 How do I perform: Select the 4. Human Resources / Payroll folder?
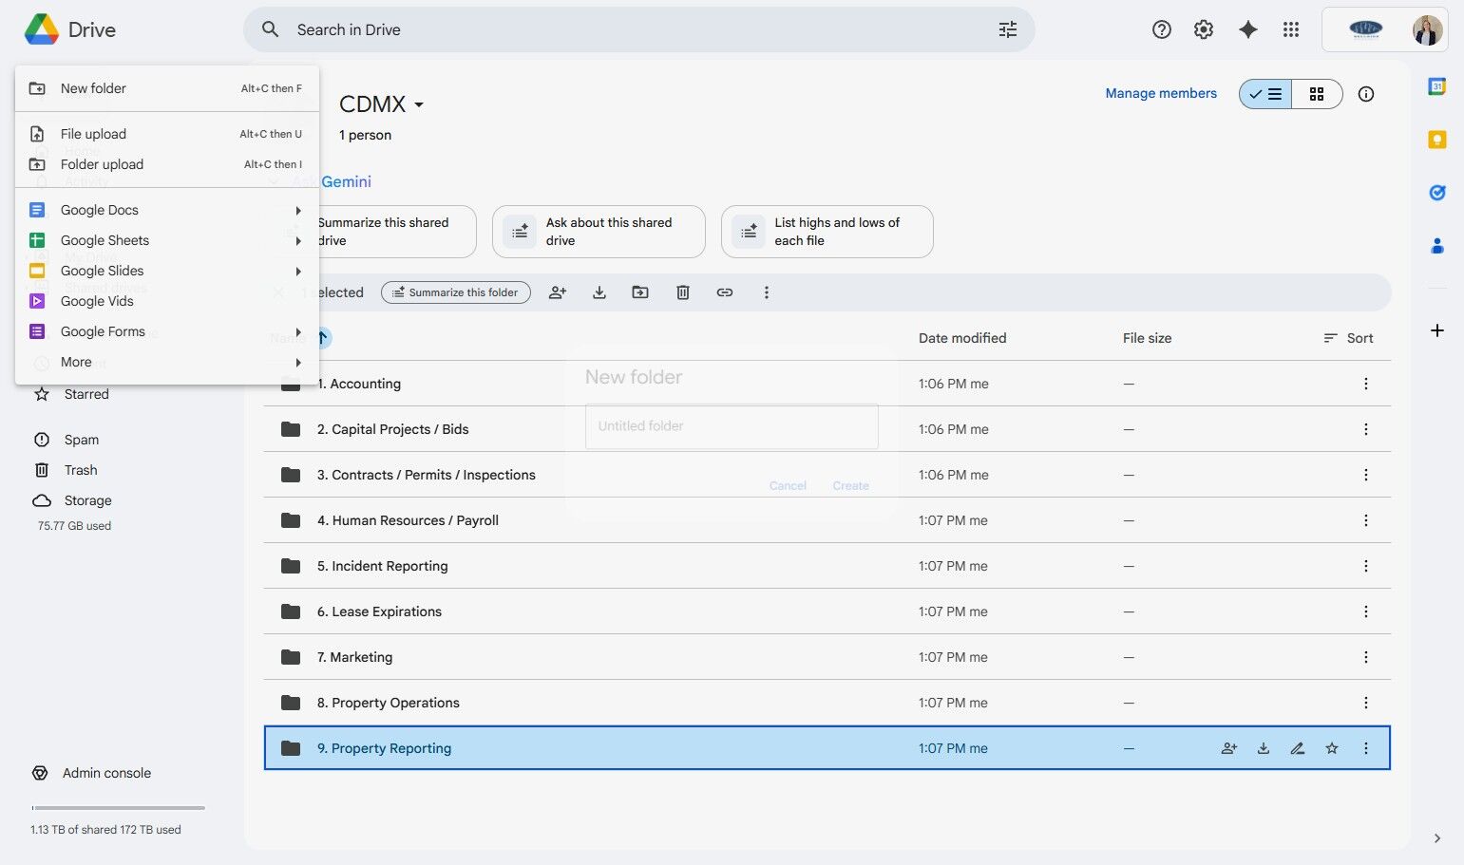[827, 520]
